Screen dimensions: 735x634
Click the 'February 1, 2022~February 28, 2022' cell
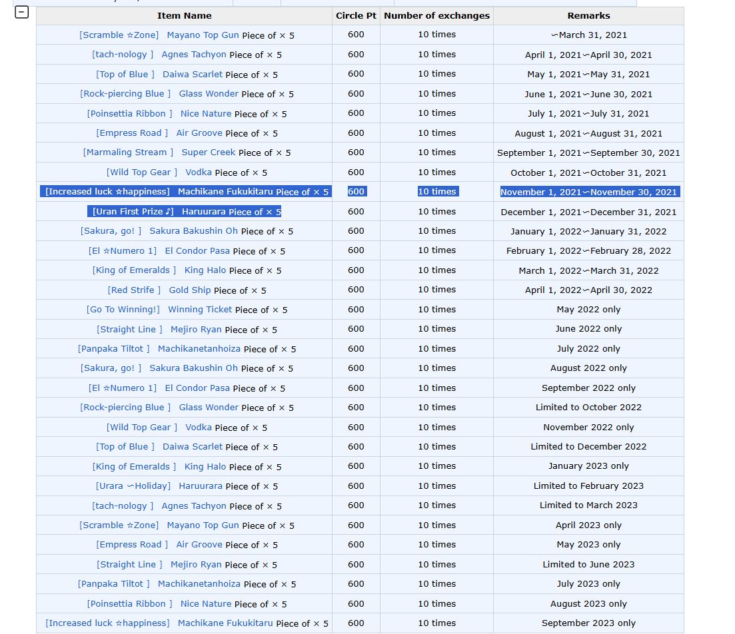coord(589,250)
